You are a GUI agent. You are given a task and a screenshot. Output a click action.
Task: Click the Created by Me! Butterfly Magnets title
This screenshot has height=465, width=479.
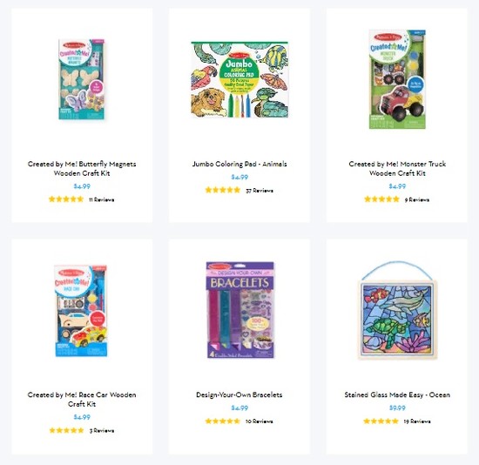point(82,169)
